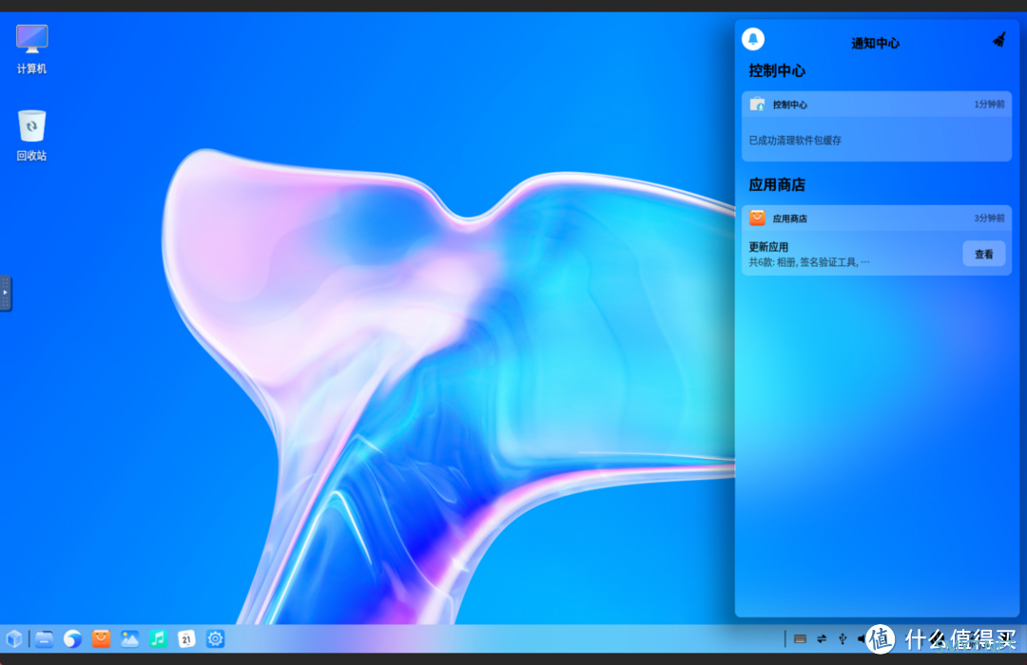Open the start menu cube icon
The height and width of the screenshot is (665, 1027).
pos(13,638)
